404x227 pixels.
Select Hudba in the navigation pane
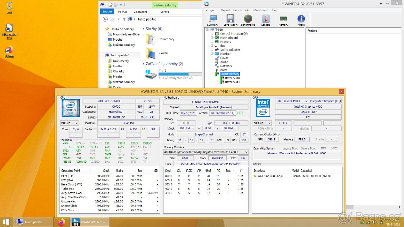click(x=117, y=66)
